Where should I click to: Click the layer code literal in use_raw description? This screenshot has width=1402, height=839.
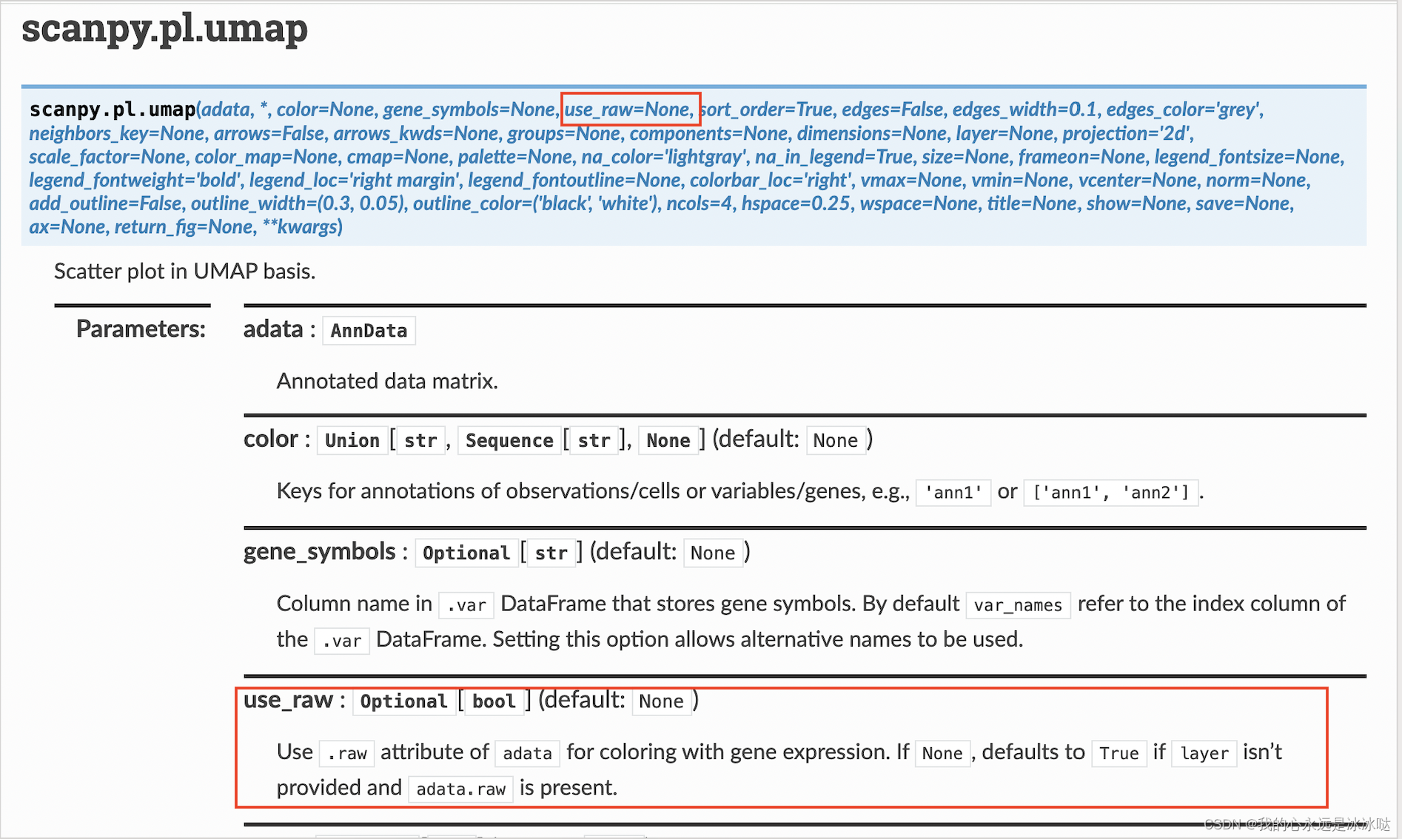1204,753
